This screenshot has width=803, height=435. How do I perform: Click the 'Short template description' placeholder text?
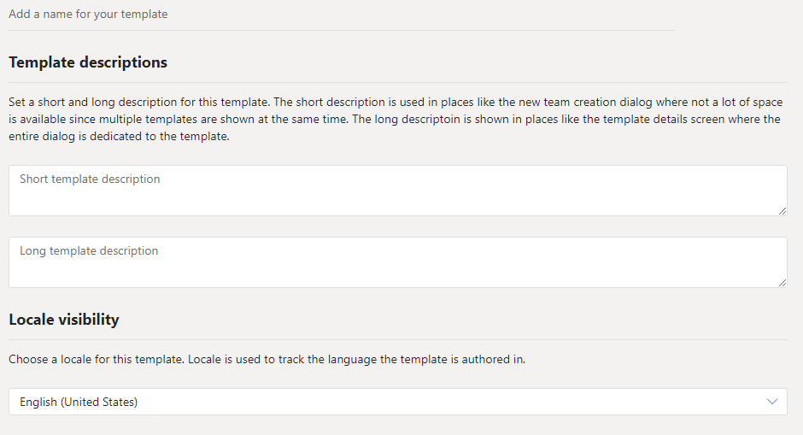point(90,179)
